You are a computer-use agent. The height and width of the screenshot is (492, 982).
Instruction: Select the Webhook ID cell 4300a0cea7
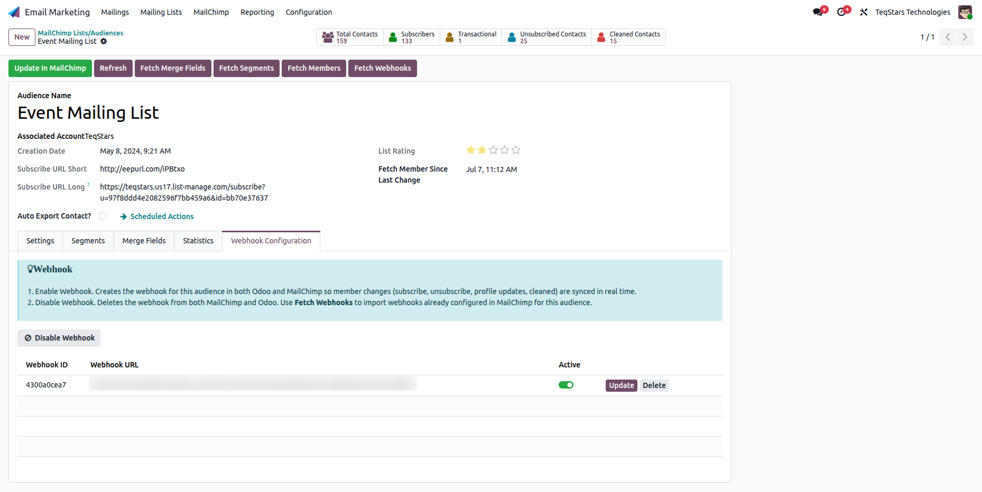tap(46, 385)
